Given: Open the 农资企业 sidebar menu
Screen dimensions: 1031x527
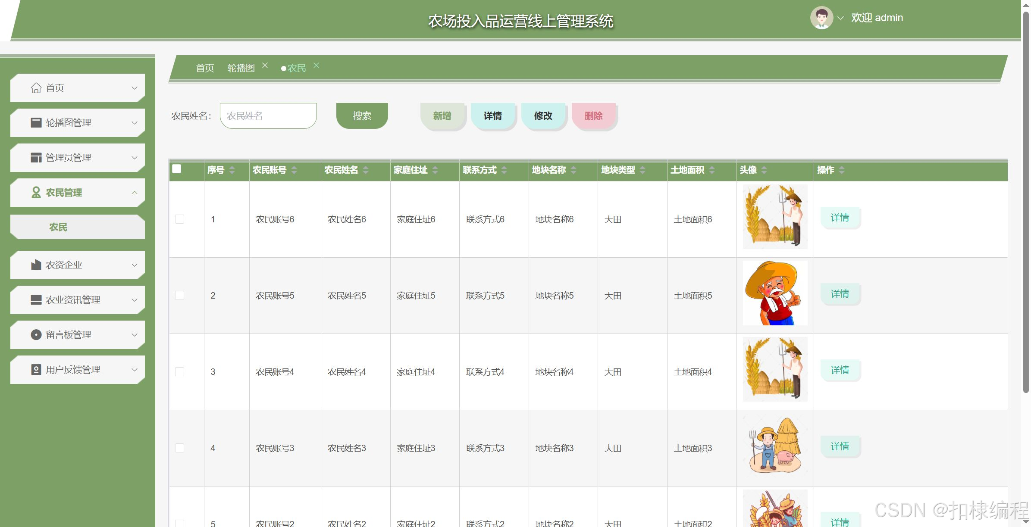Looking at the screenshot, I should click(78, 265).
